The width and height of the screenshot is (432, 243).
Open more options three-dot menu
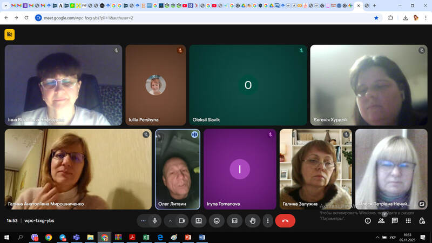[267, 220]
